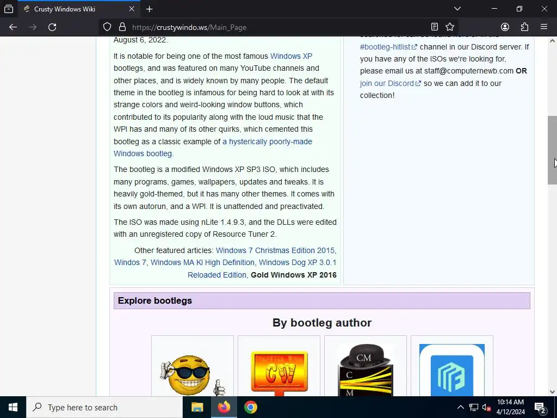
Task: Open Firefox application menu
Action: (x=544, y=27)
